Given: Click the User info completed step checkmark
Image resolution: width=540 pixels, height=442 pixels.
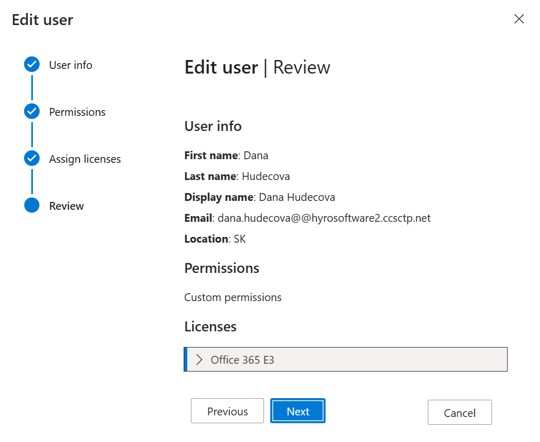Looking at the screenshot, I should click(x=32, y=64).
